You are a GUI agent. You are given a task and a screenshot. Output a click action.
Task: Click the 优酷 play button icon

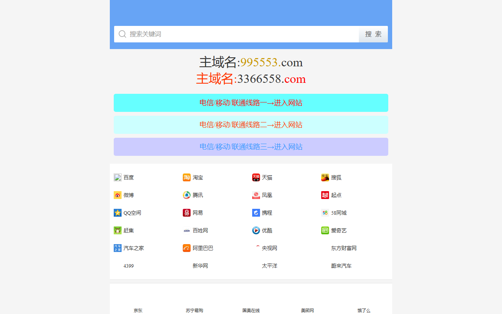(x=256, y=230)
